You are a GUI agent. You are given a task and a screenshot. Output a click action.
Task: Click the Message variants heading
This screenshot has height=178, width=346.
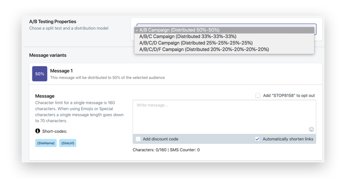(48, 55)
